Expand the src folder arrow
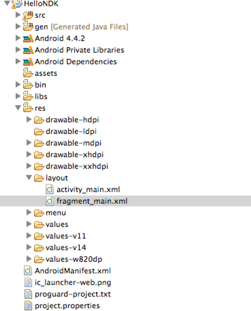The image size is (251, 311). pyautogui.click(x=18, y=15)
